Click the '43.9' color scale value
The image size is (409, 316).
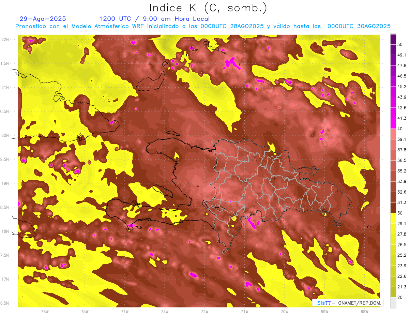[402, 97]
